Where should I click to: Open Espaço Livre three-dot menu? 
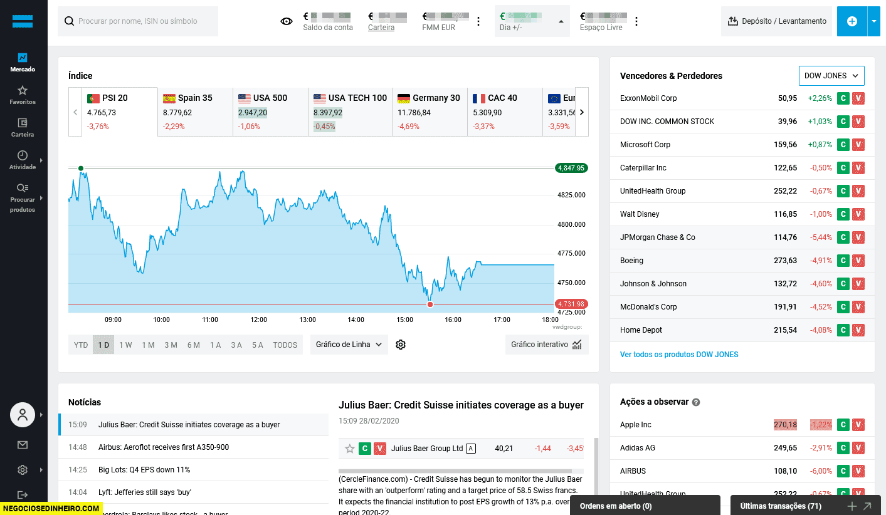(x=636, y=21)
